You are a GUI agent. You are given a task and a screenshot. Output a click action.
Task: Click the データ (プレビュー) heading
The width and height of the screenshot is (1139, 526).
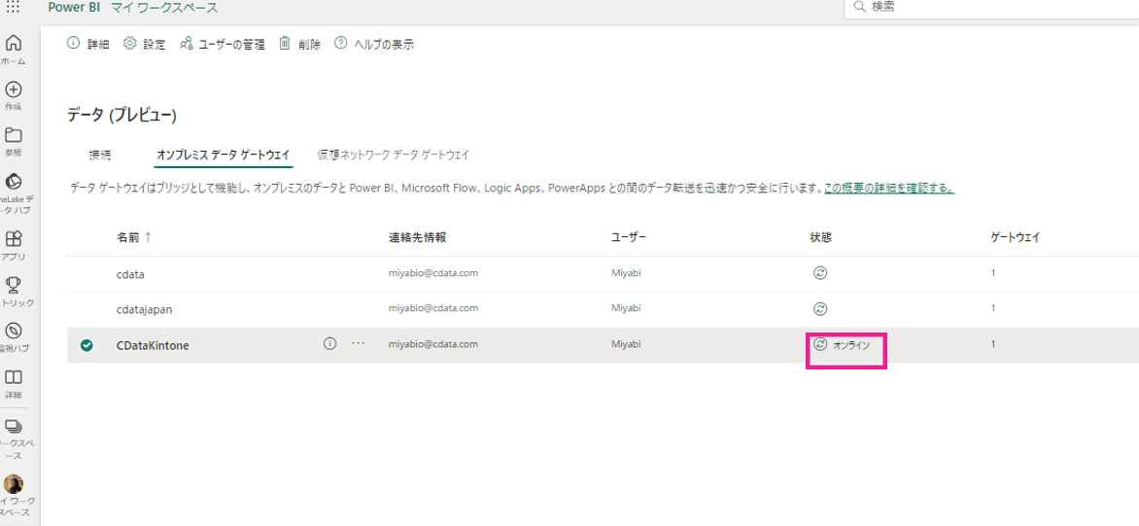pos(122,115)
